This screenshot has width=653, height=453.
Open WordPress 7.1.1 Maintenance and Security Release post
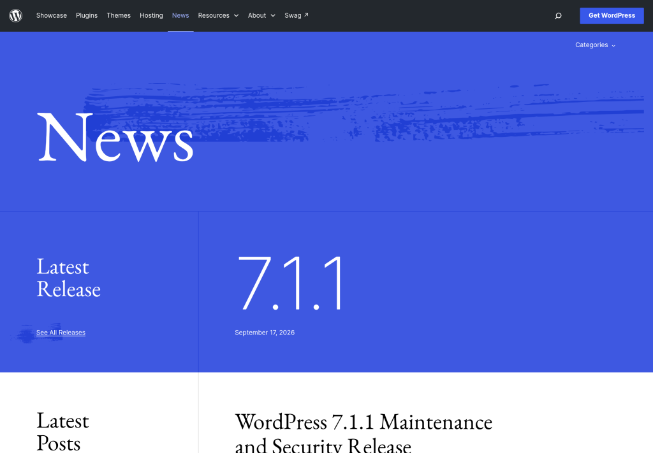[x=363, y=433]
